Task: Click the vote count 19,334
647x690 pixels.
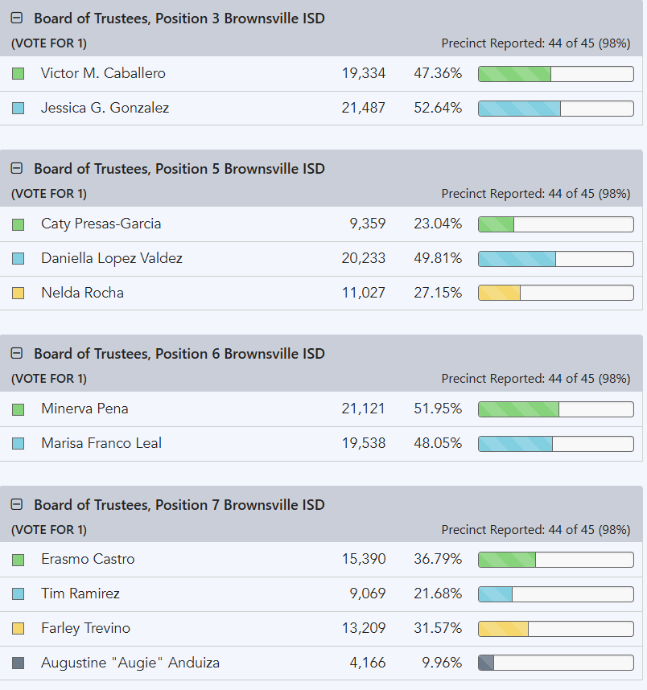Action: [364, 73]
